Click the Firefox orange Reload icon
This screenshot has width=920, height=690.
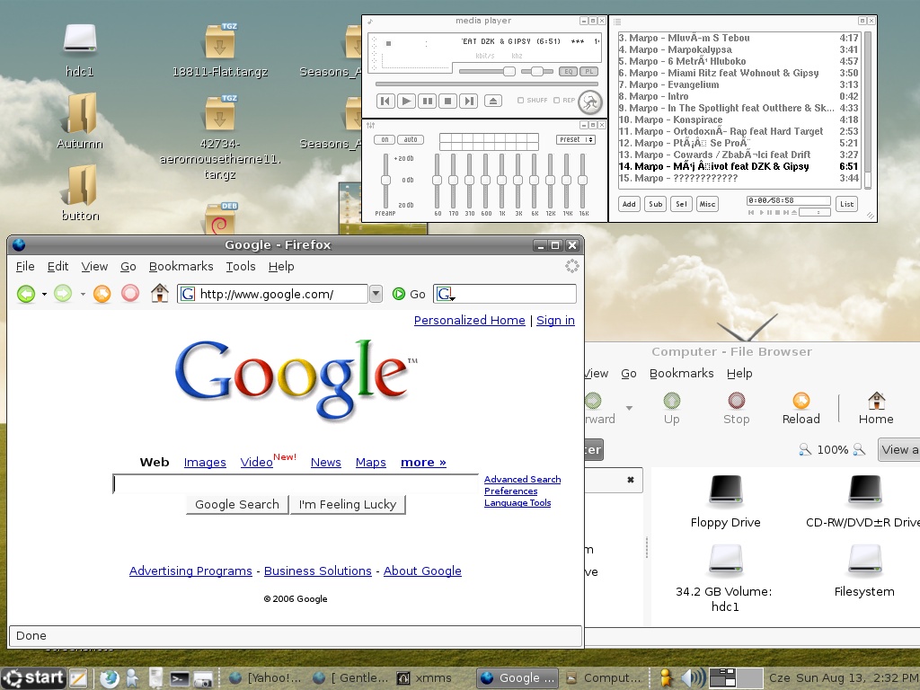102,294
